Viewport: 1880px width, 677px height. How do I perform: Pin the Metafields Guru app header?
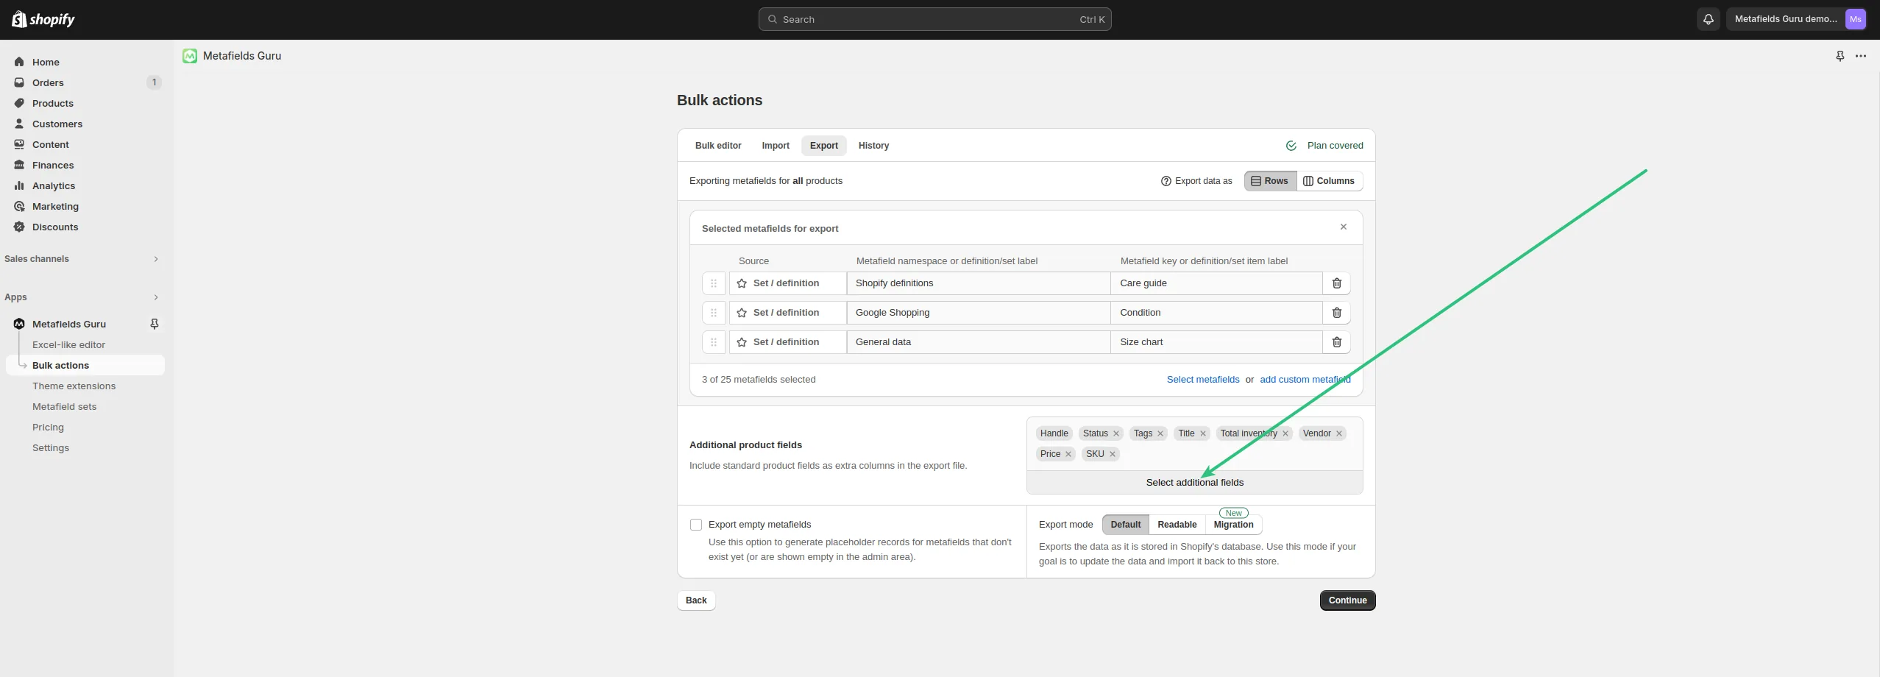1840,56
